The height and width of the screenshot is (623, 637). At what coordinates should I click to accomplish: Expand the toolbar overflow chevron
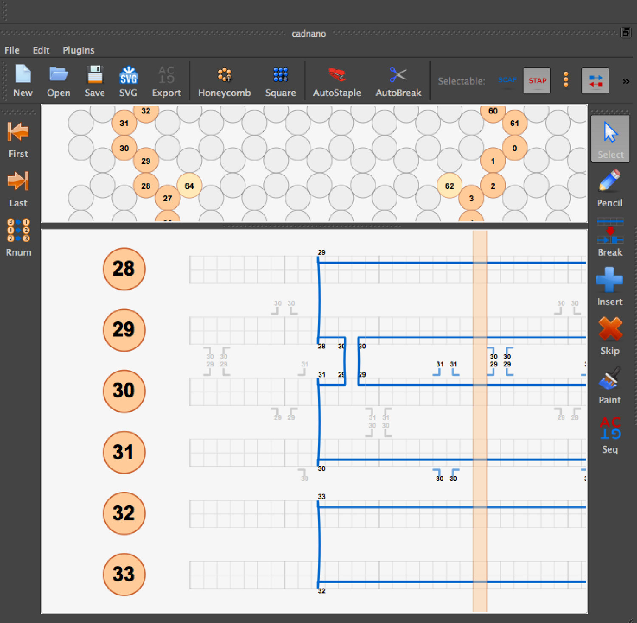click(626, 81)
